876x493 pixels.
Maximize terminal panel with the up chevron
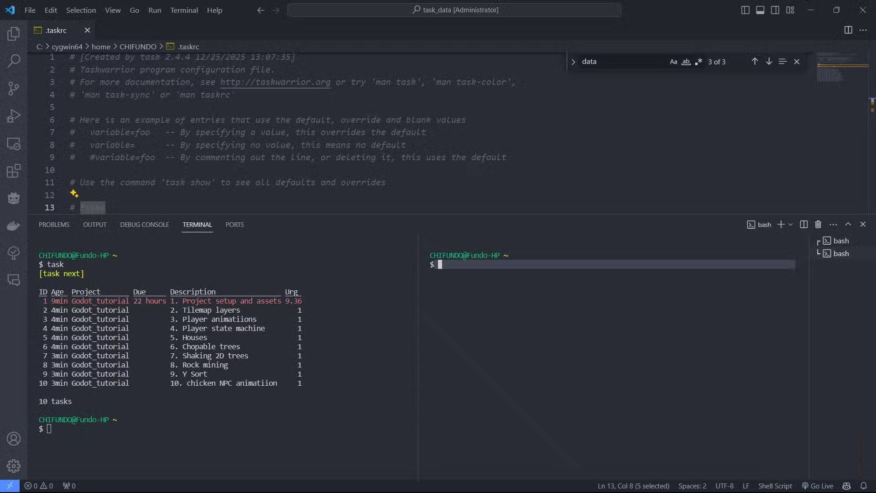click(x=848, y=225)
